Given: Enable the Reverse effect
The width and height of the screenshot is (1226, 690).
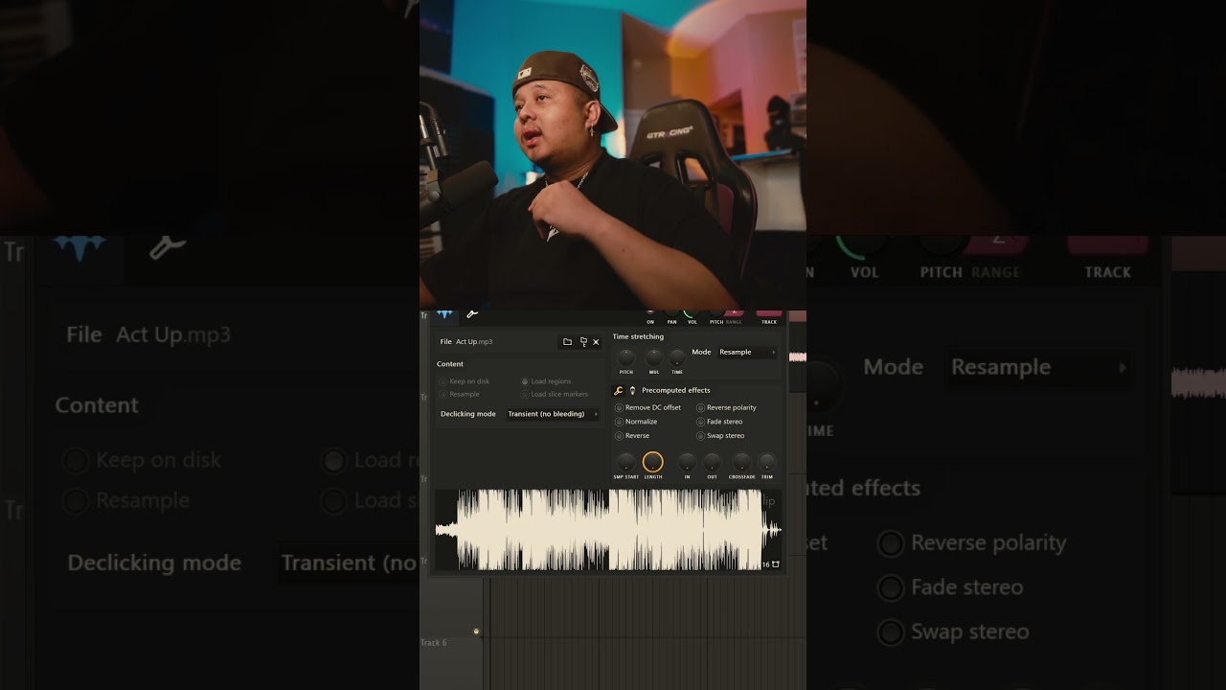Looking at the screenshot, I should (632, 436).
